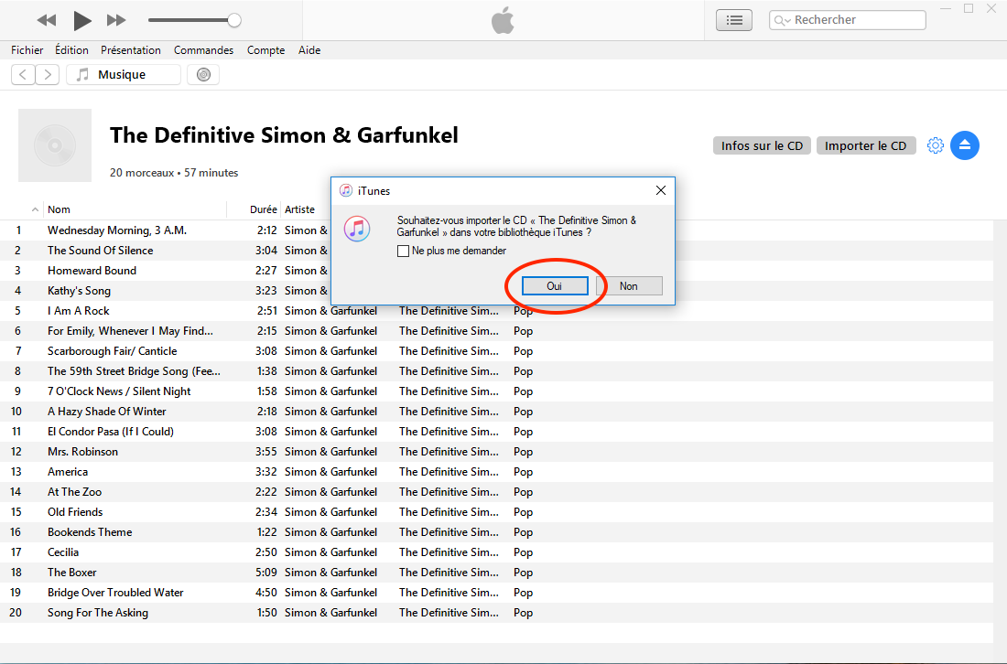The image size is (1007, 664).
Task: Go back with the left arrow button
Action: point(23,74)
